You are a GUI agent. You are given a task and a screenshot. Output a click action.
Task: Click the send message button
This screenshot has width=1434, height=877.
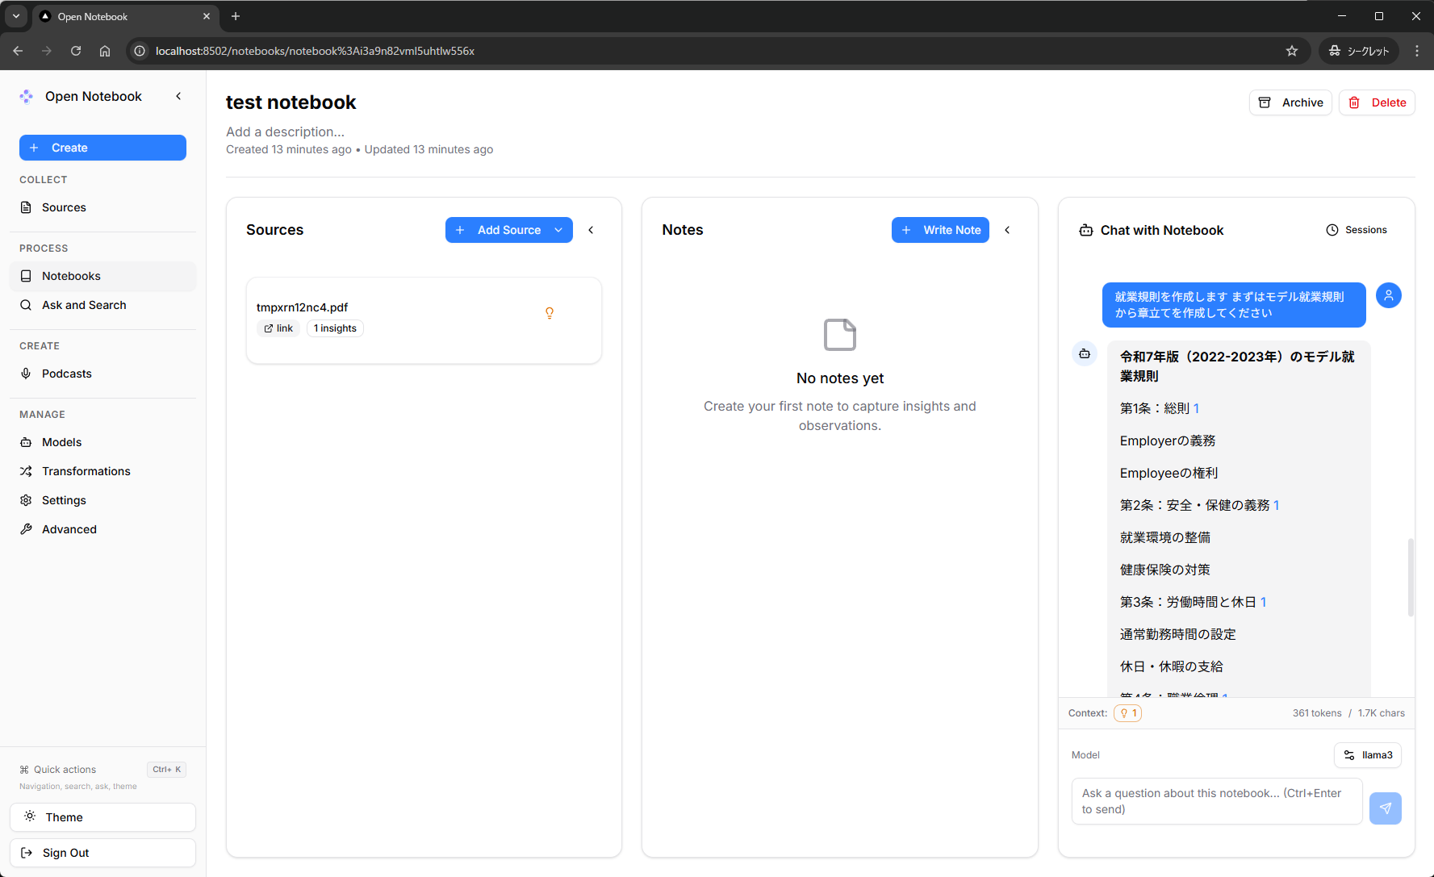(x=1386, y=808)
